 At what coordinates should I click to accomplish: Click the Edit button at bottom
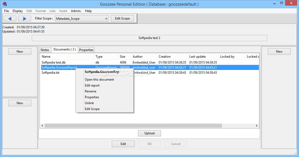[123, 144]
